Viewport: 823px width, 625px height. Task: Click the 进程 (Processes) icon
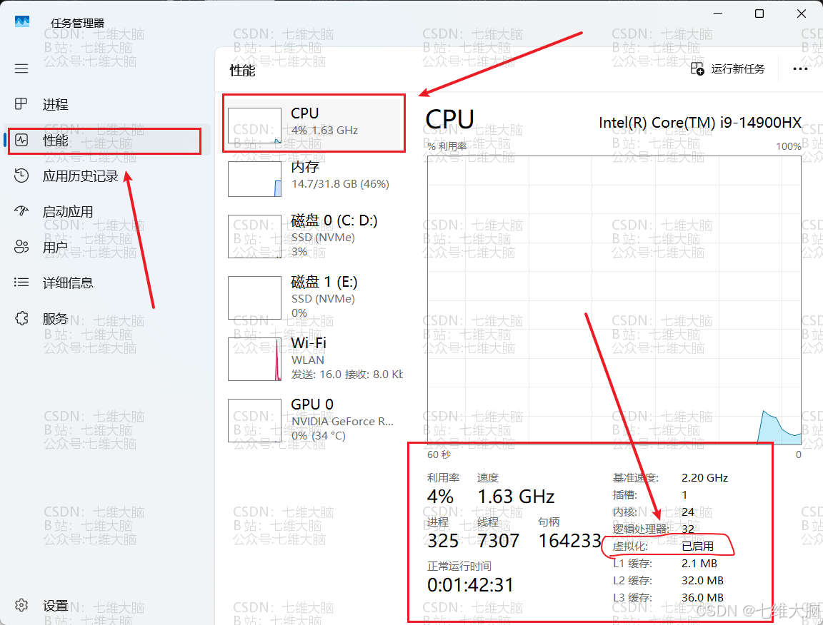(21, 104)
